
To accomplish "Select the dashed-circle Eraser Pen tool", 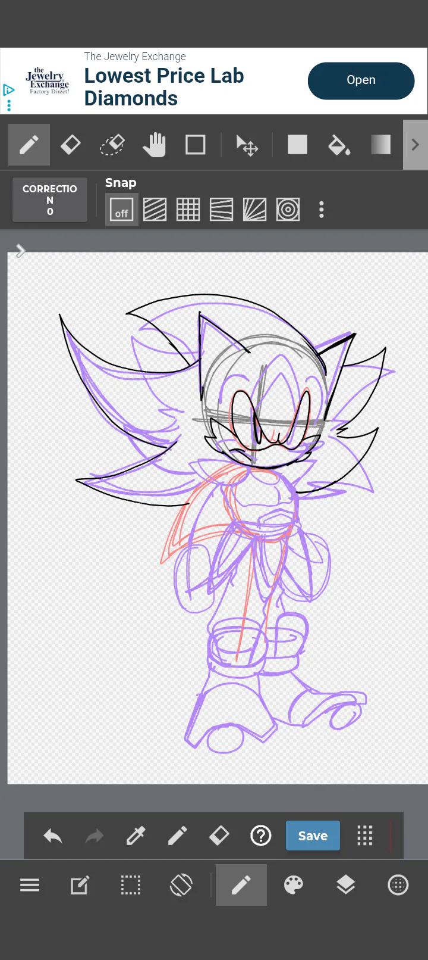I will click(x=112, y=145).
